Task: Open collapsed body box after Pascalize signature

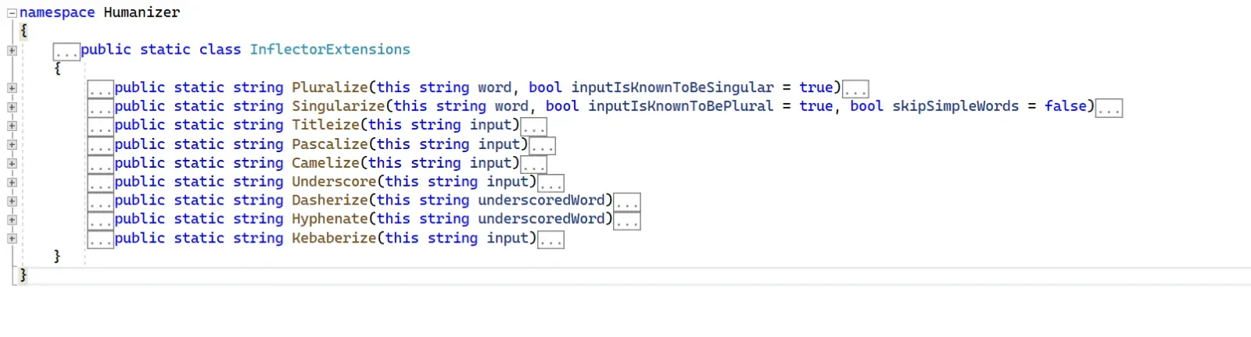Action: 542,145
